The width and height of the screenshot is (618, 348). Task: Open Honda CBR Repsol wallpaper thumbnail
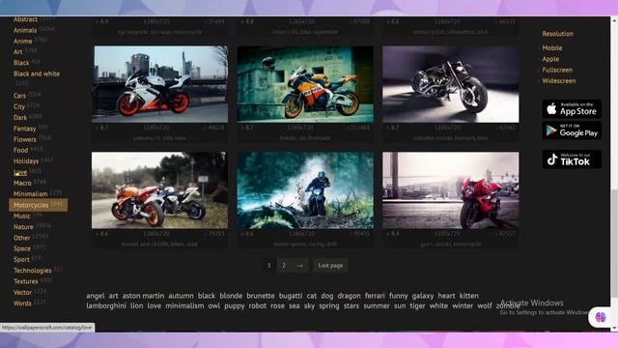(x=305, y=84)
